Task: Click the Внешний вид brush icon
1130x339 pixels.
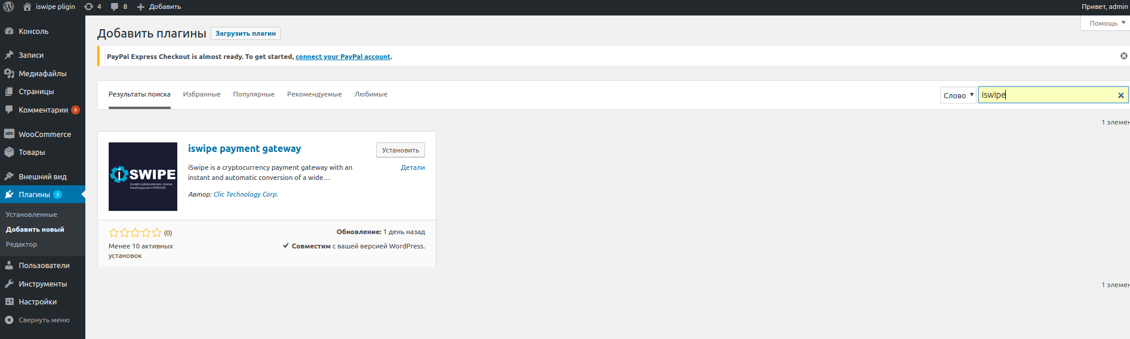Action: pyautogui.click(x=9, y=176)
